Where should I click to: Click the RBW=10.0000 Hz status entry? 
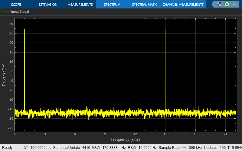(x=142, y=148)
